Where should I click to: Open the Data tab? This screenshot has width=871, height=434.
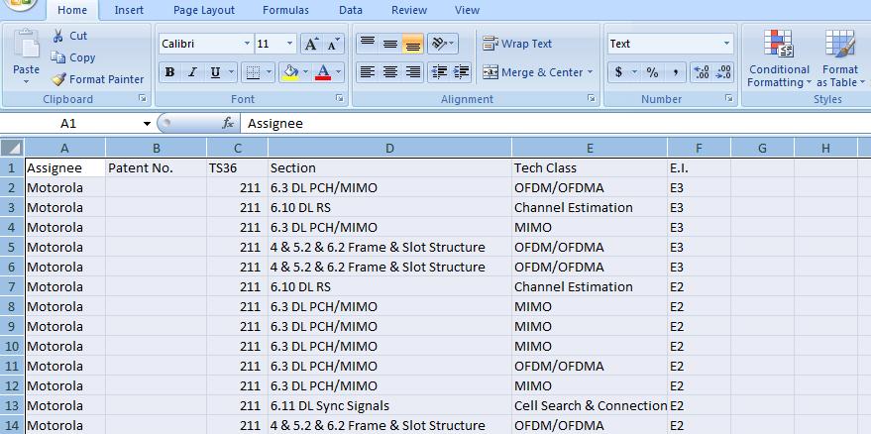[x=351, y=10]
